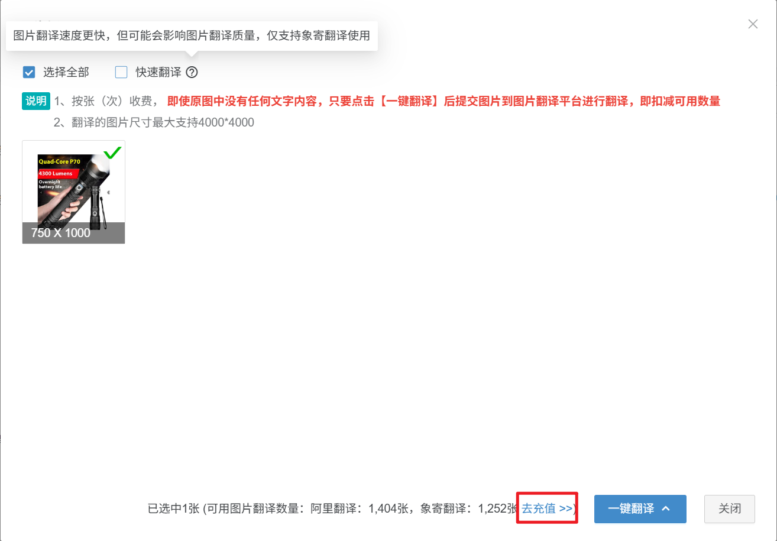Close the dialog with the X icon
777x541 pixels.
coord(753,24)
